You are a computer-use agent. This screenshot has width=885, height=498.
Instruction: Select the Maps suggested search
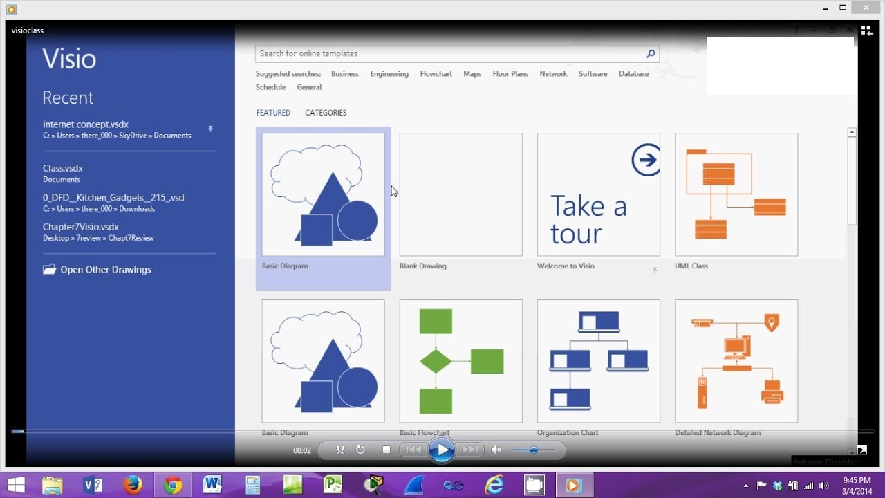472,74
